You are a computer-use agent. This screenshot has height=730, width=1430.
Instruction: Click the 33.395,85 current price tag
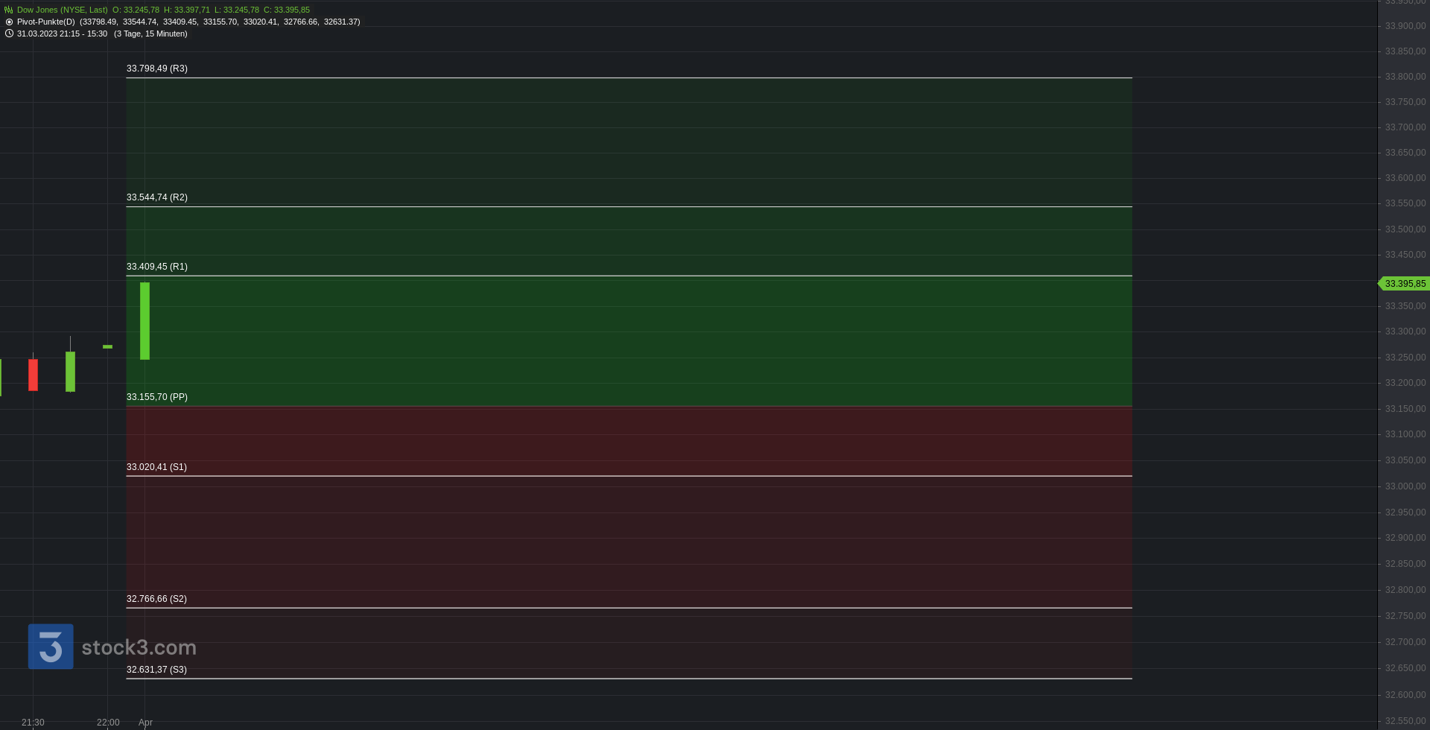point(1404,284)
